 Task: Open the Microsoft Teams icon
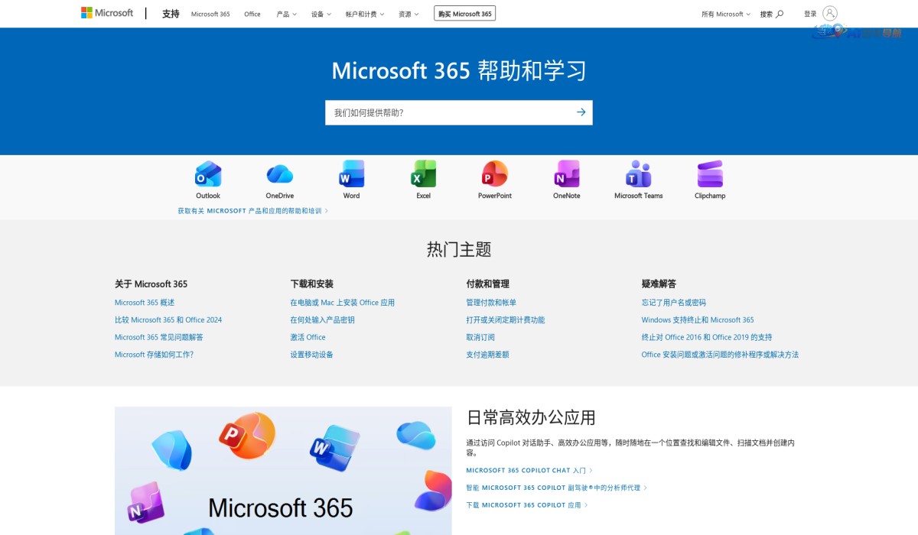[637, 173]
